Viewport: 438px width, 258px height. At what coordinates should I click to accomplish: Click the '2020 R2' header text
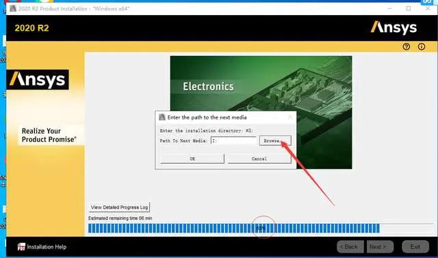point(31,28)
